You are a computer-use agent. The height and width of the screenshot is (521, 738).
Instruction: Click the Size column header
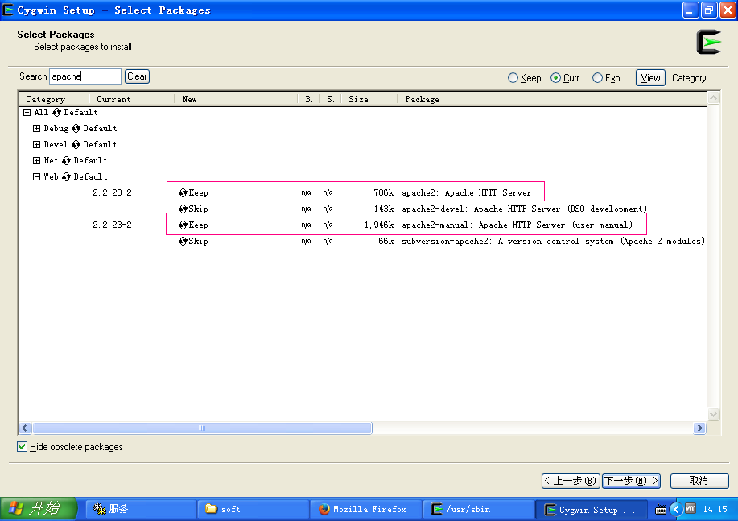pos(369,99)
